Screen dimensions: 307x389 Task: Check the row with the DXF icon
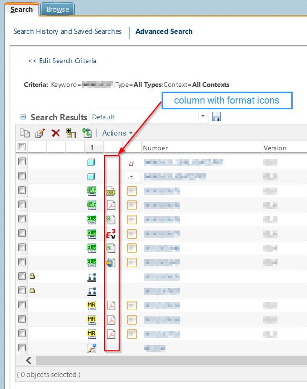(22, 190)
